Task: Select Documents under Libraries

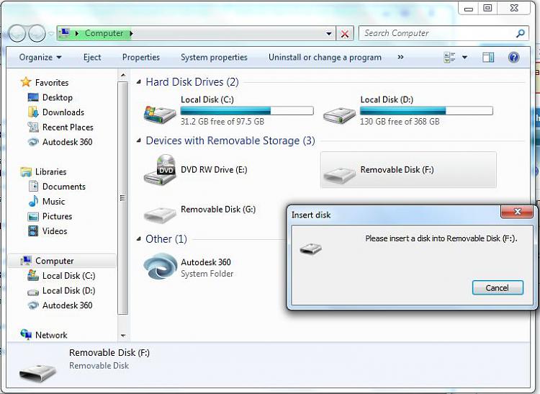Action: (63, 187)
